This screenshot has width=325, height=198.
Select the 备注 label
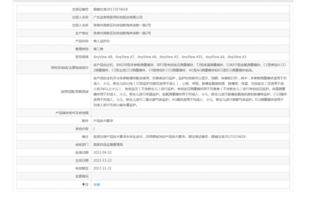click(x=85, y=137)
